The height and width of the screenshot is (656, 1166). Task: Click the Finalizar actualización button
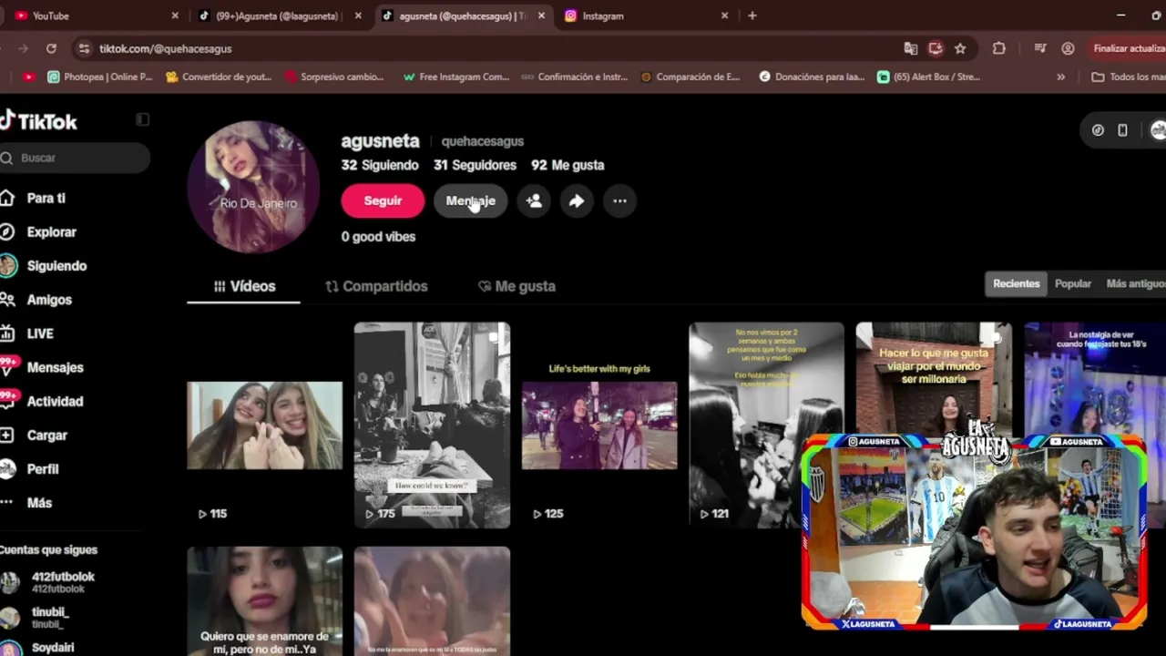[1126, 48]
